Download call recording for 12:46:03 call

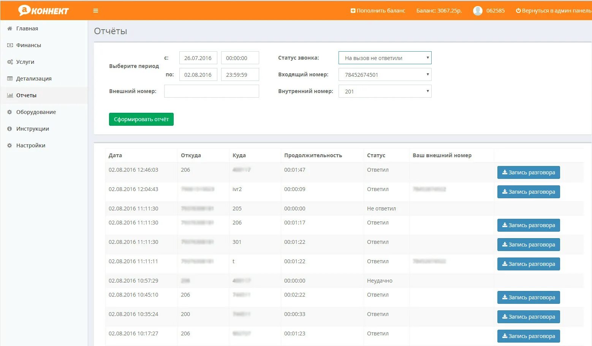click(x=529, y=172)
